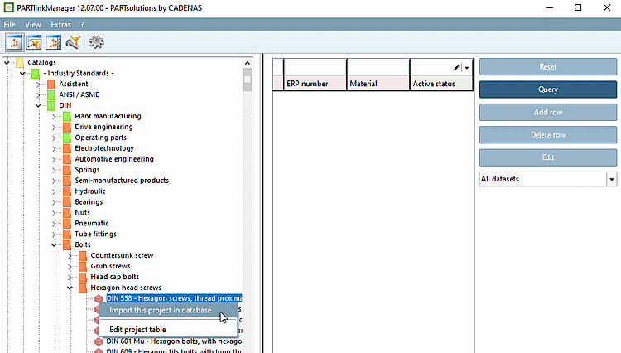Open the Active status filter dropdown arrow
Viewport: 621px width, 353px height.
[x=467, y=68]
